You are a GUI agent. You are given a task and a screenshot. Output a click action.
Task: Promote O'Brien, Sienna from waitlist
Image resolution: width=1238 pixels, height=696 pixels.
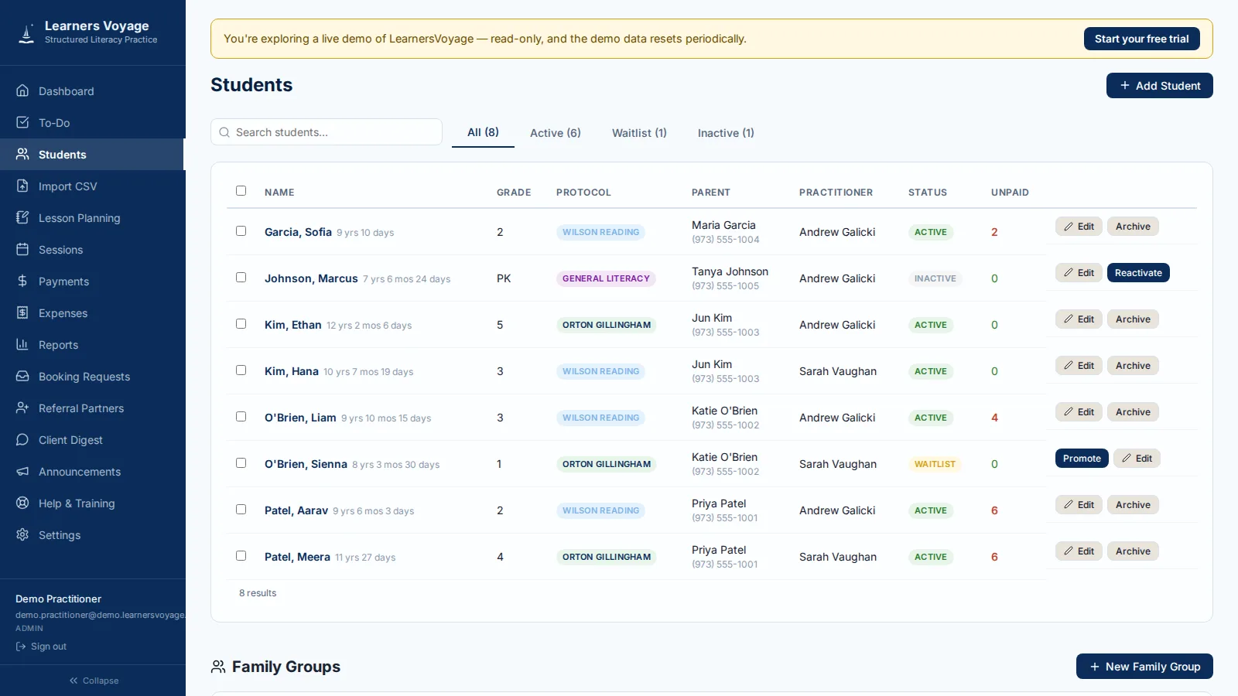1082,459
